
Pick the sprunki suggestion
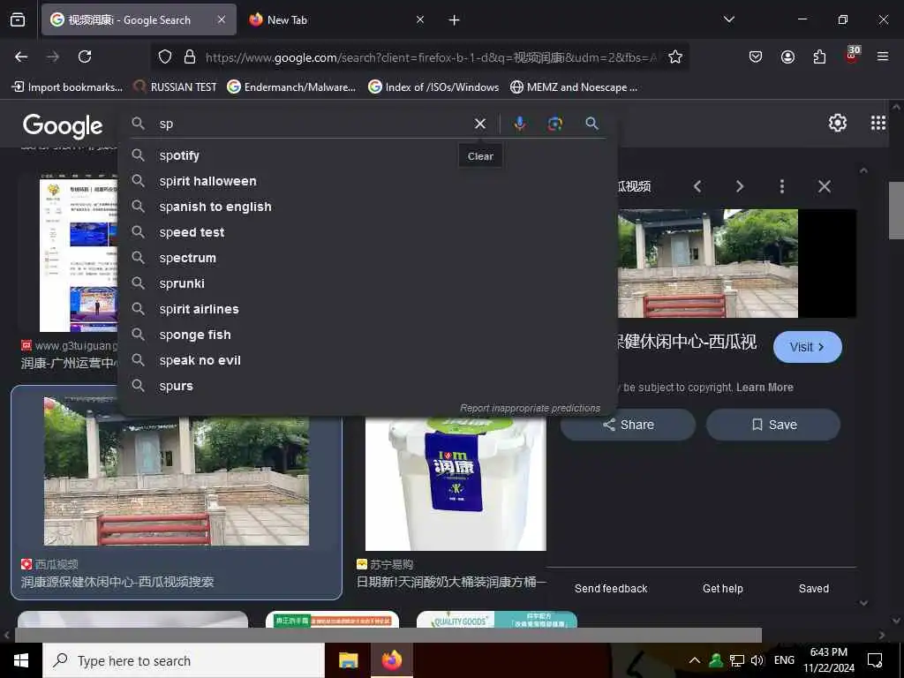[x=368, y=283]
